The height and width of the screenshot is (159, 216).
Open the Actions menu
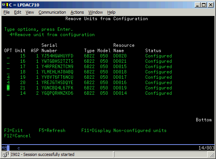tap(77, 12)
